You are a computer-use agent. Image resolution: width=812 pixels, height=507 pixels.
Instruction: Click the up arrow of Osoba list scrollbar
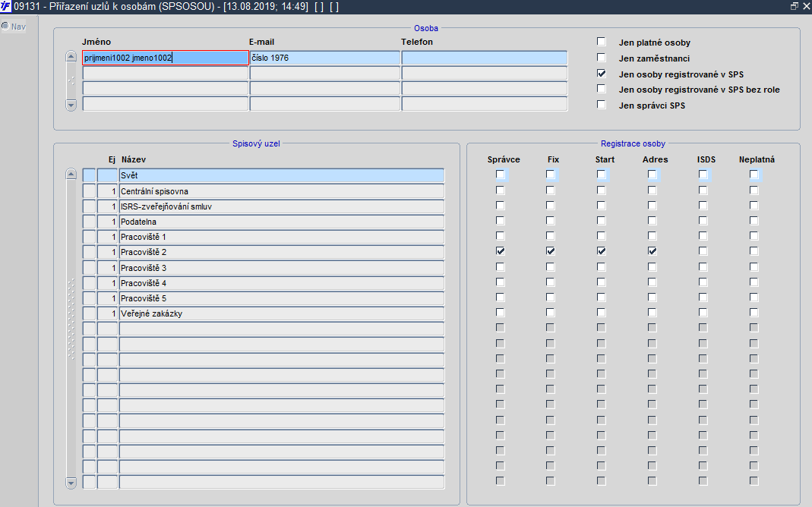(71, 57)
